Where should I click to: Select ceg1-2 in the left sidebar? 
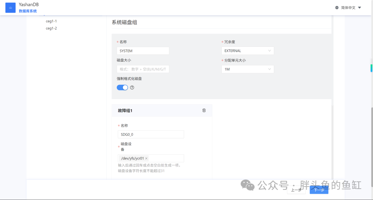coord(51,28)
